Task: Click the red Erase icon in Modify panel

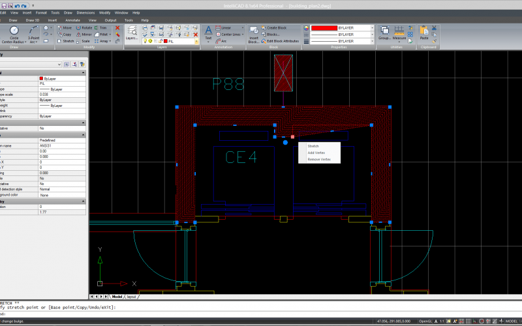Action: [x=117, y=28]
